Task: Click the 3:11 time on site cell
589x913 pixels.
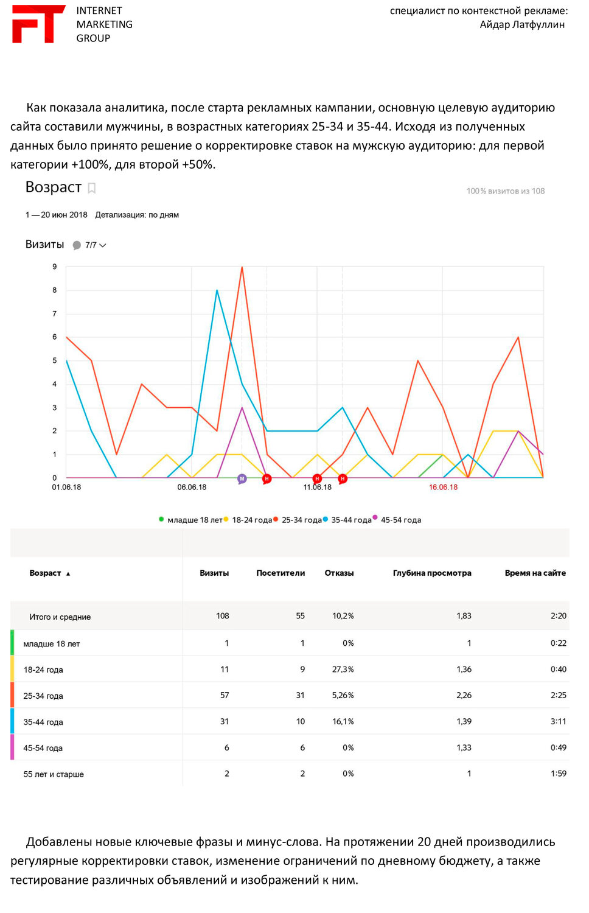Action: pos(559,721)
